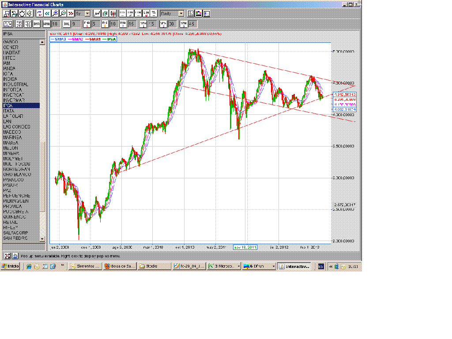Toggle the percent scale icon

[154, 14]
